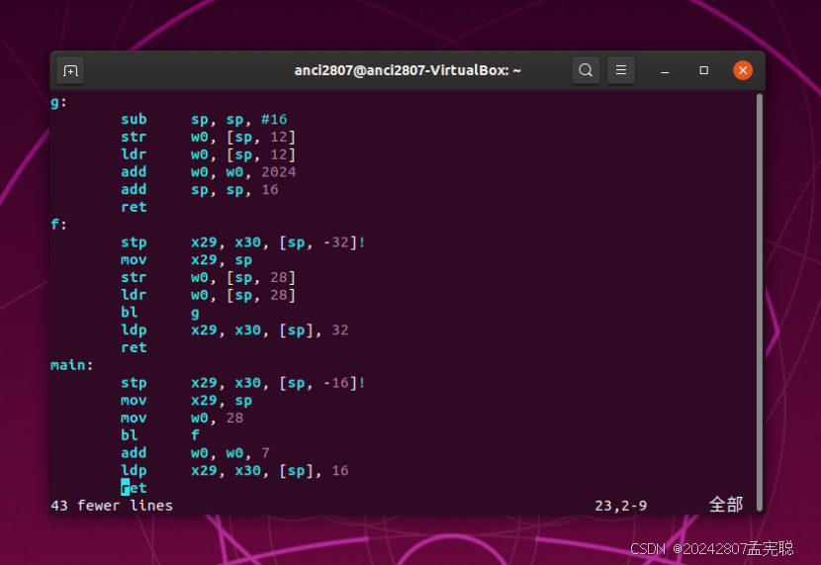The height and width of the screenshot is (565, 821).
Task: Click cursor position '23,2-9' indicator
Action: (620, 506)
